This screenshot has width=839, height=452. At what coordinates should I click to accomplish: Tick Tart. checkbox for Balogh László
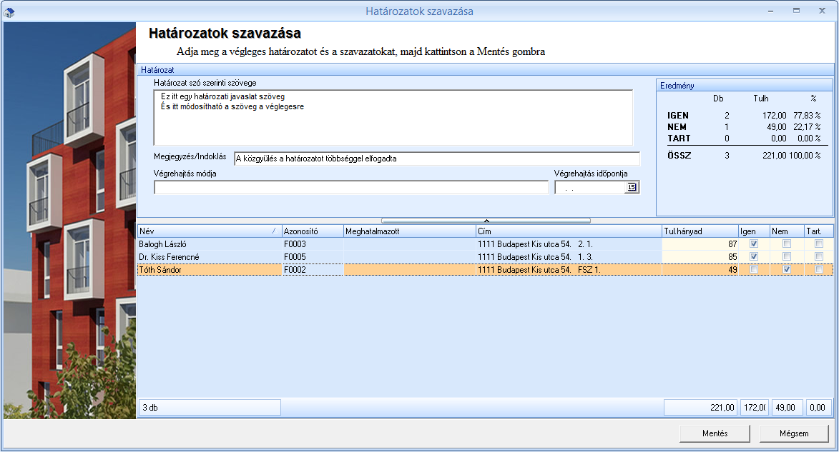pyautogui.click(x=819, y=243)
